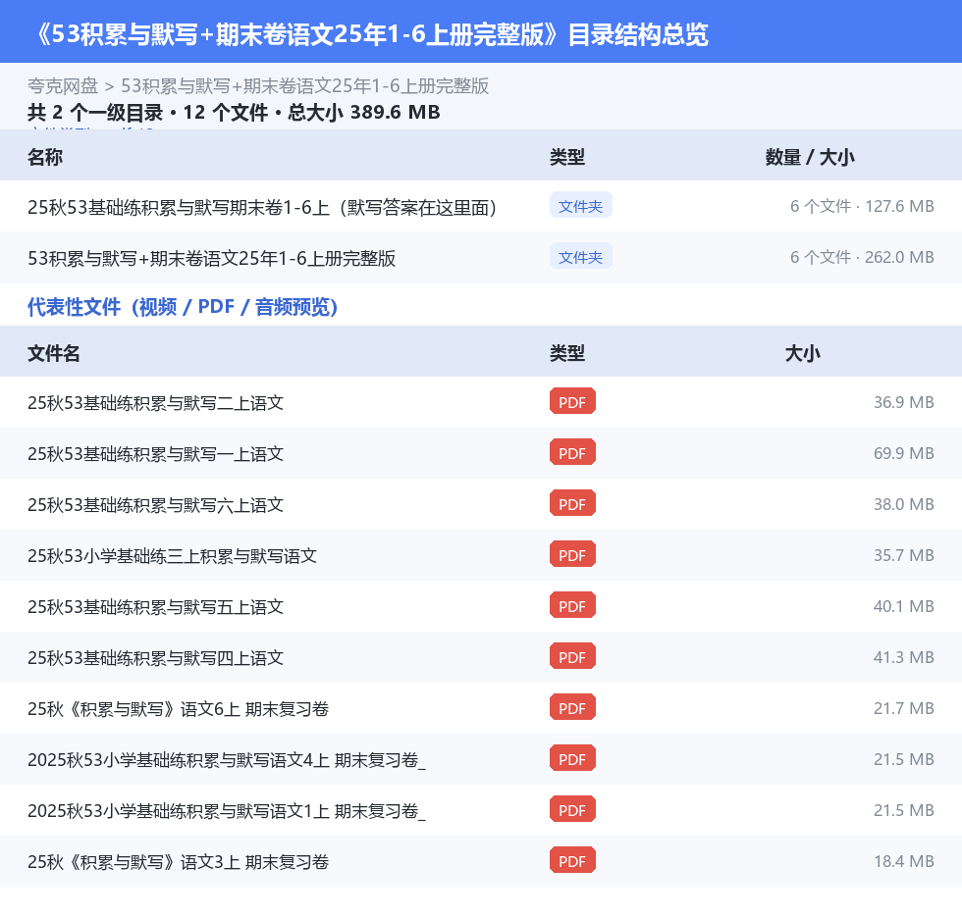
Task: Select the 36.9 MB size value
Action: tap(904, 402)
